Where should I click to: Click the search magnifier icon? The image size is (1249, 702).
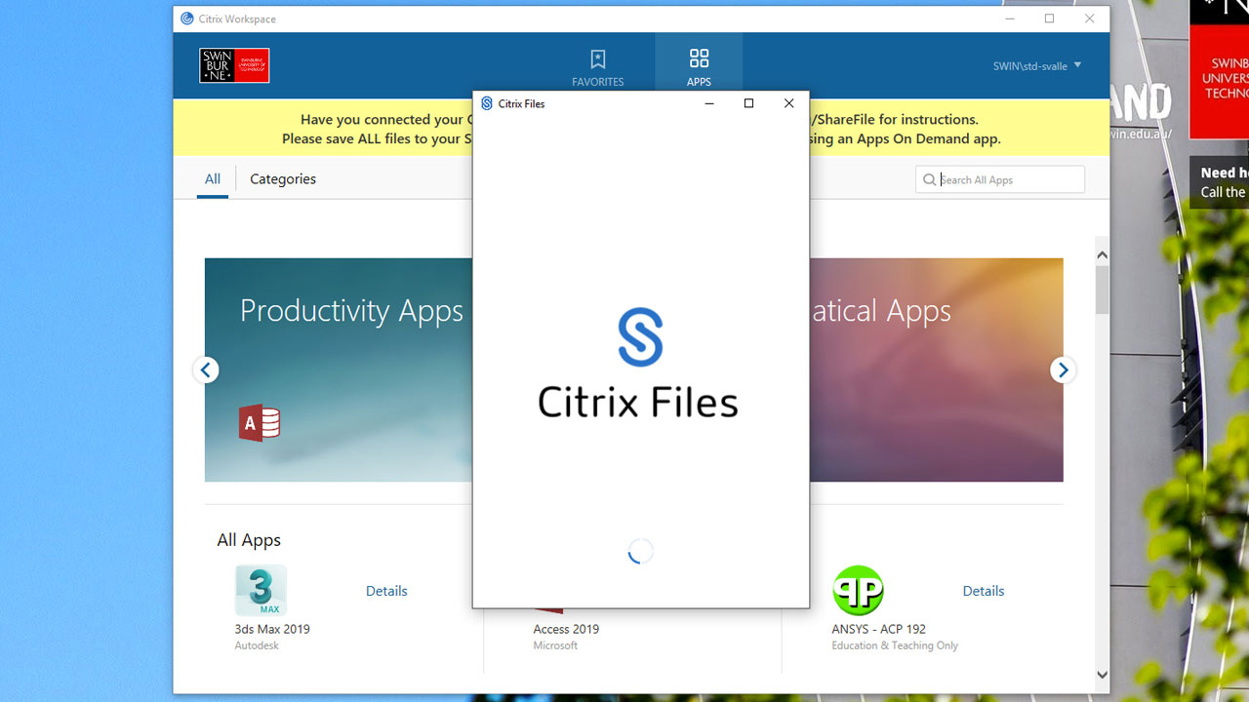(929, 179)
